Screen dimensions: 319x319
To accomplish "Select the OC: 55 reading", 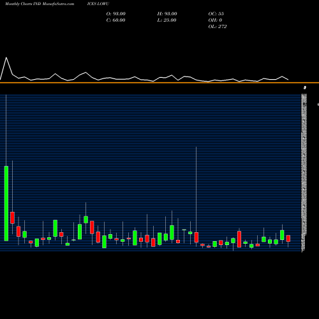I will [216, 14].
